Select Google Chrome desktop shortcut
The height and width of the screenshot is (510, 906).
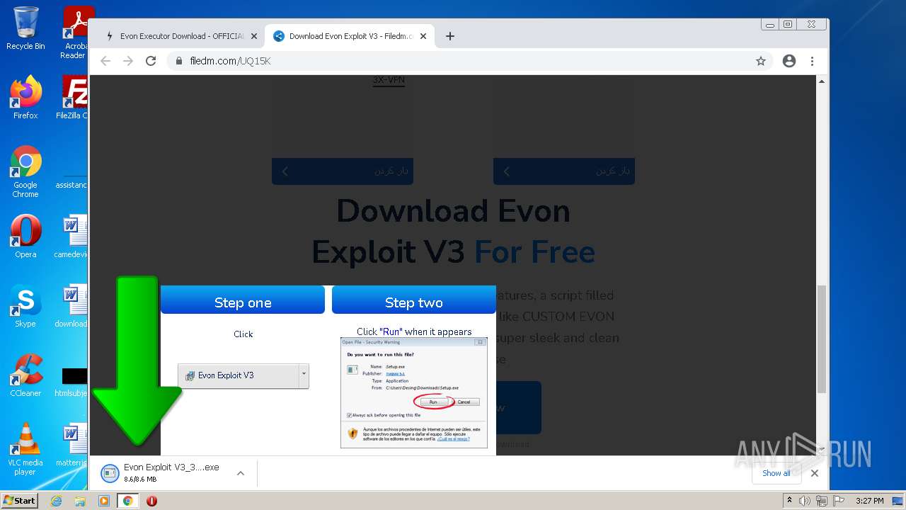tap(25, 172)
